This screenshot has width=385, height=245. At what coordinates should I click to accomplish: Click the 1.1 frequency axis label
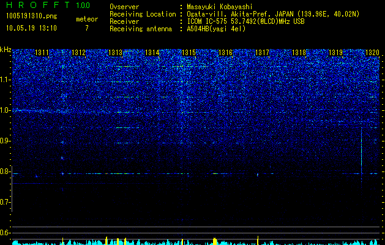click(6, 80)
